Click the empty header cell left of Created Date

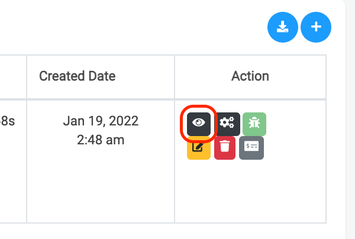coord(13,76)
